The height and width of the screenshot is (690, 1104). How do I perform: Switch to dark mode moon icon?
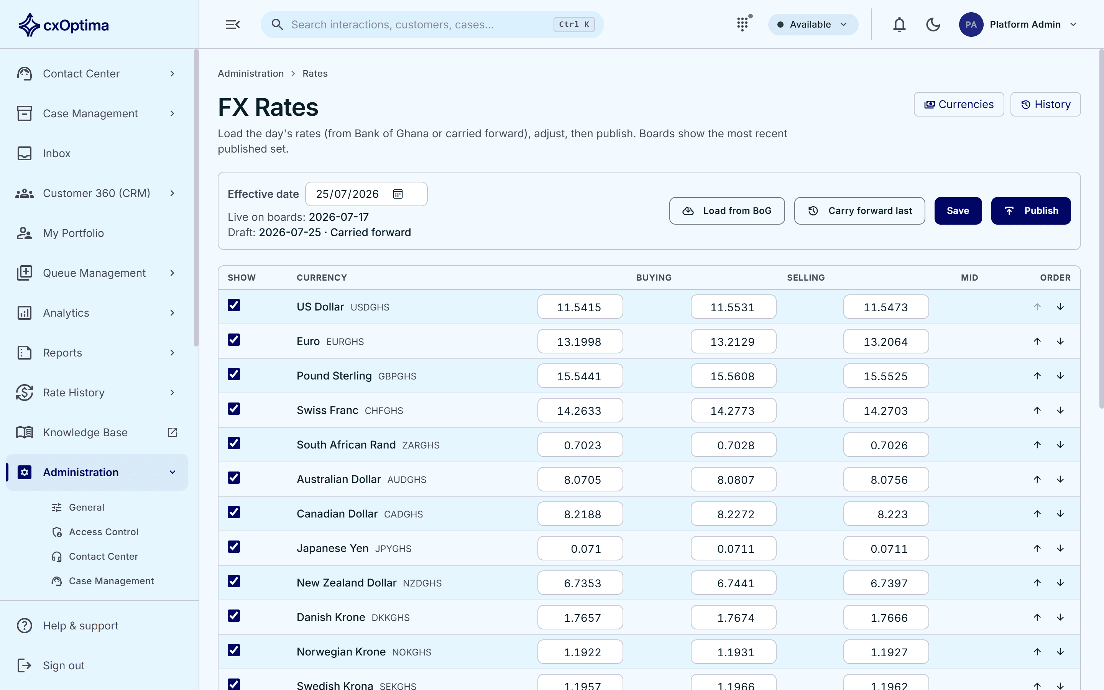933,25
